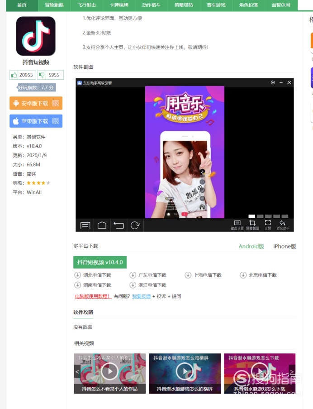Click download arrow icon beside 浙江电信下载

pyautogui.click(x=133, y=285)
